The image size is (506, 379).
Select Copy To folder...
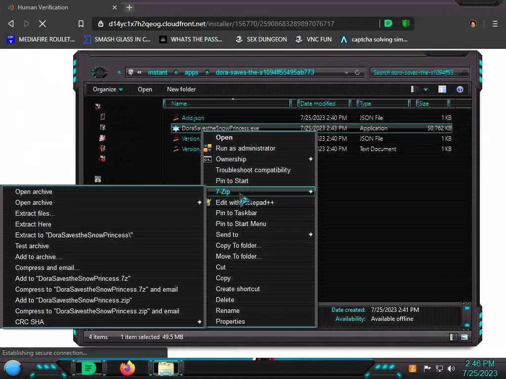pos(239,246)
